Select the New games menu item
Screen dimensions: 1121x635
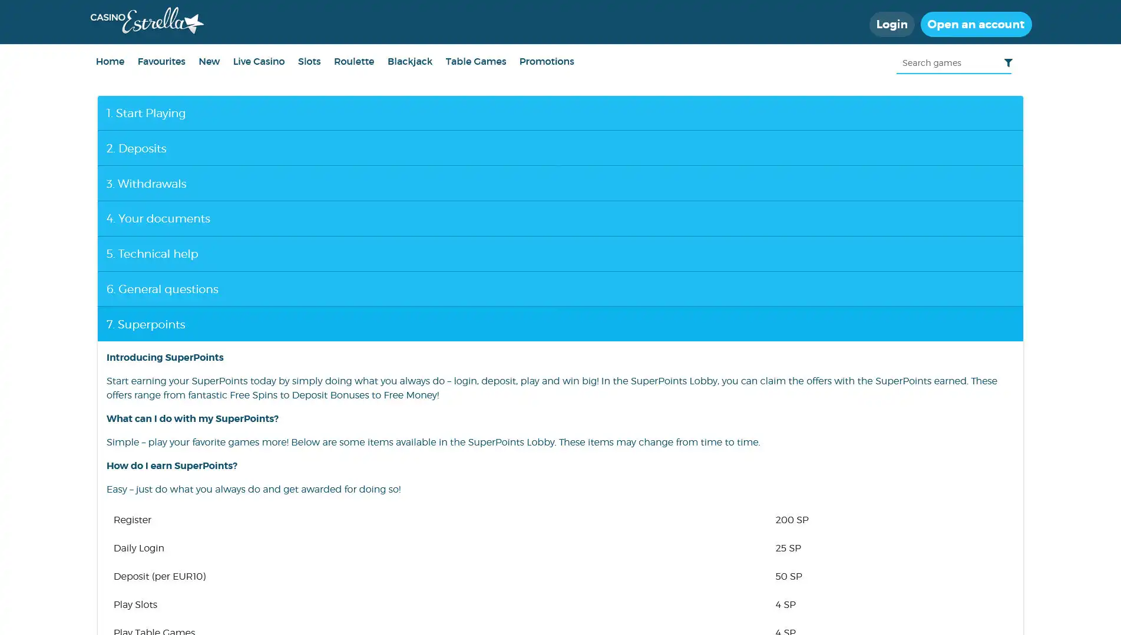point(209,62)
